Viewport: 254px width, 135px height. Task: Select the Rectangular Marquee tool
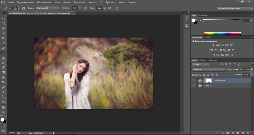pos(3,24)
